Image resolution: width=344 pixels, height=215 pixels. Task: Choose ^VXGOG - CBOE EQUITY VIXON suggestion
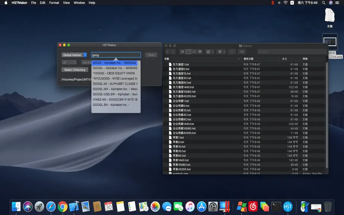coord(114,73)
